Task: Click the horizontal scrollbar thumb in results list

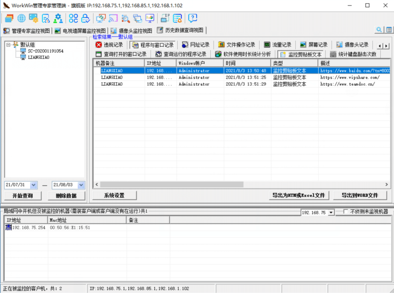Action: point(171,185)
